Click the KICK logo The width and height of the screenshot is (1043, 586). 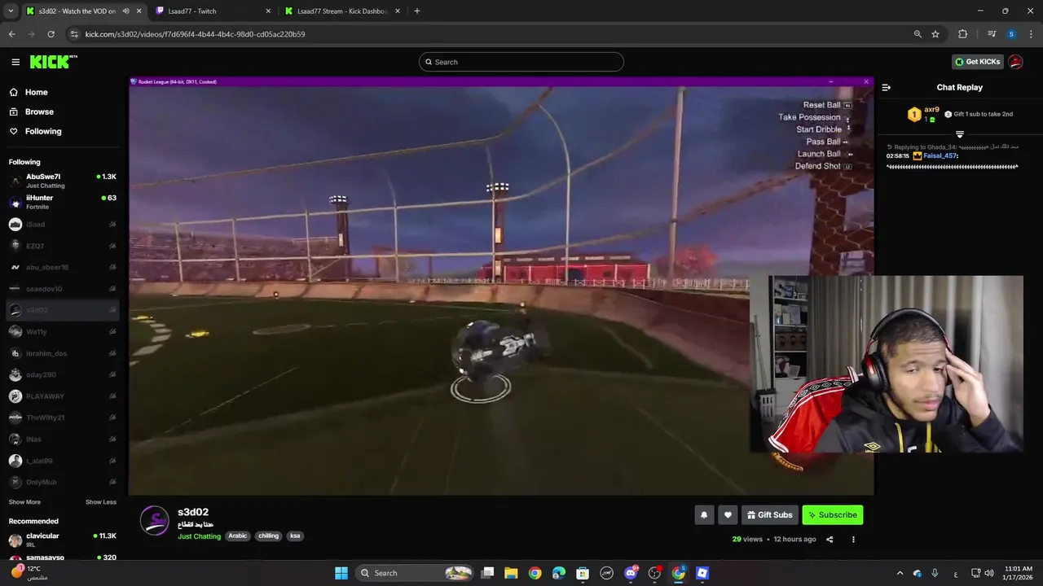(54, 62)
